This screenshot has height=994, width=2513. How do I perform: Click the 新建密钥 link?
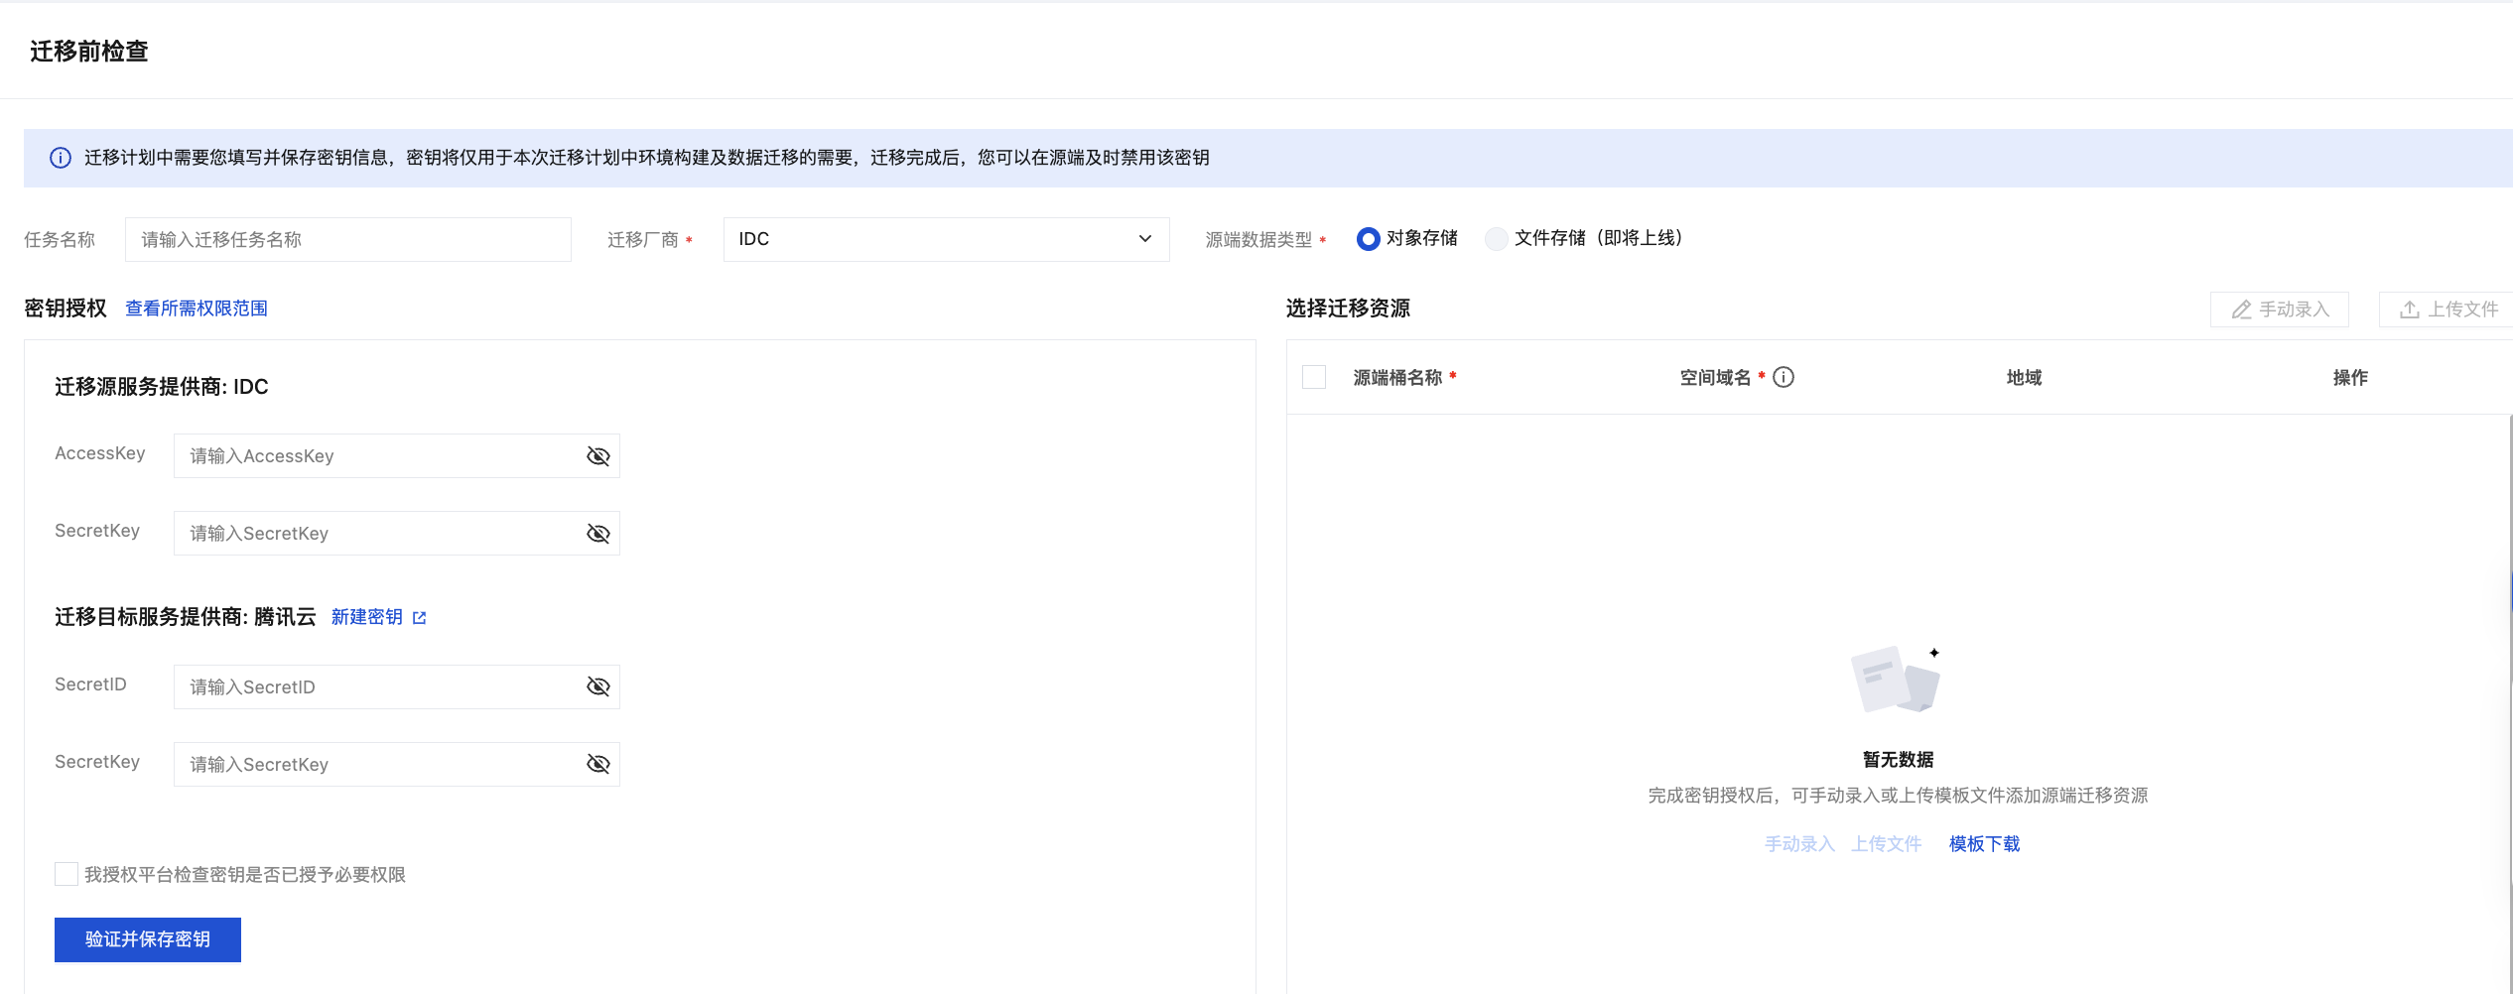click(366, 617)
